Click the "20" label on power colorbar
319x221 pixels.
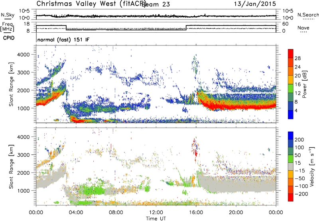tap(297, 76)
